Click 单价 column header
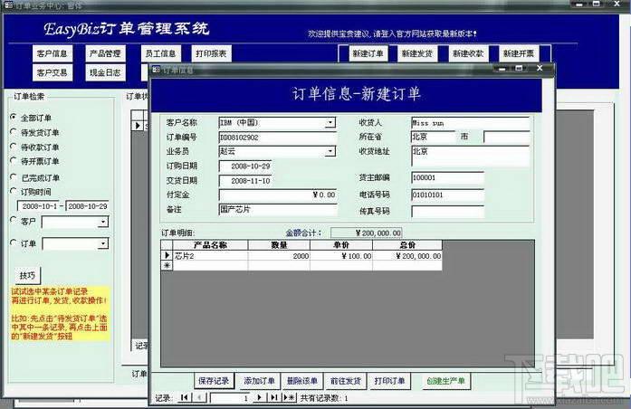Image resolution: width=631 pixels, height=409 pixels. click(341, 245)
